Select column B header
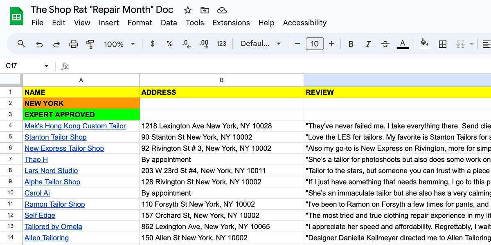The image size is (491, 245). [x=222, y=80]
